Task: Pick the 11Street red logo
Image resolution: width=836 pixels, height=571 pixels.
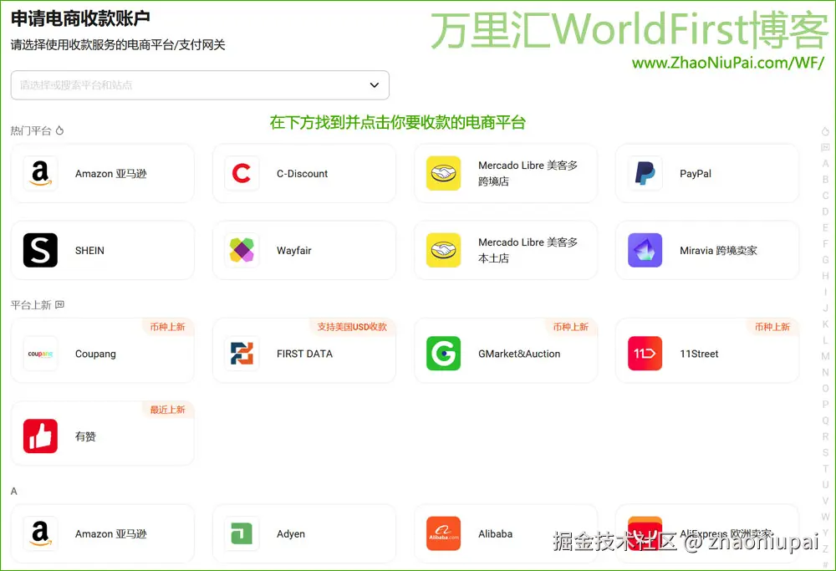Action: [x=645, y=354]
